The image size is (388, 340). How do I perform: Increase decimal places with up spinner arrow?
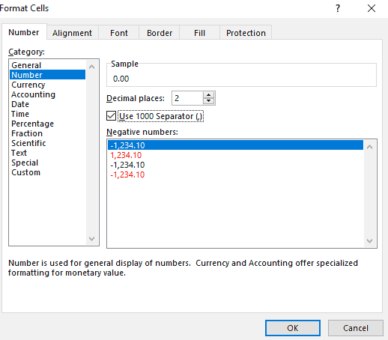208,95
